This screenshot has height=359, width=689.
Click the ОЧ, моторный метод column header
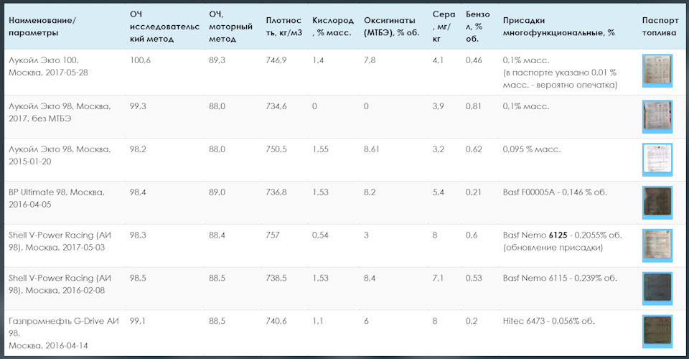coord(230,27)
